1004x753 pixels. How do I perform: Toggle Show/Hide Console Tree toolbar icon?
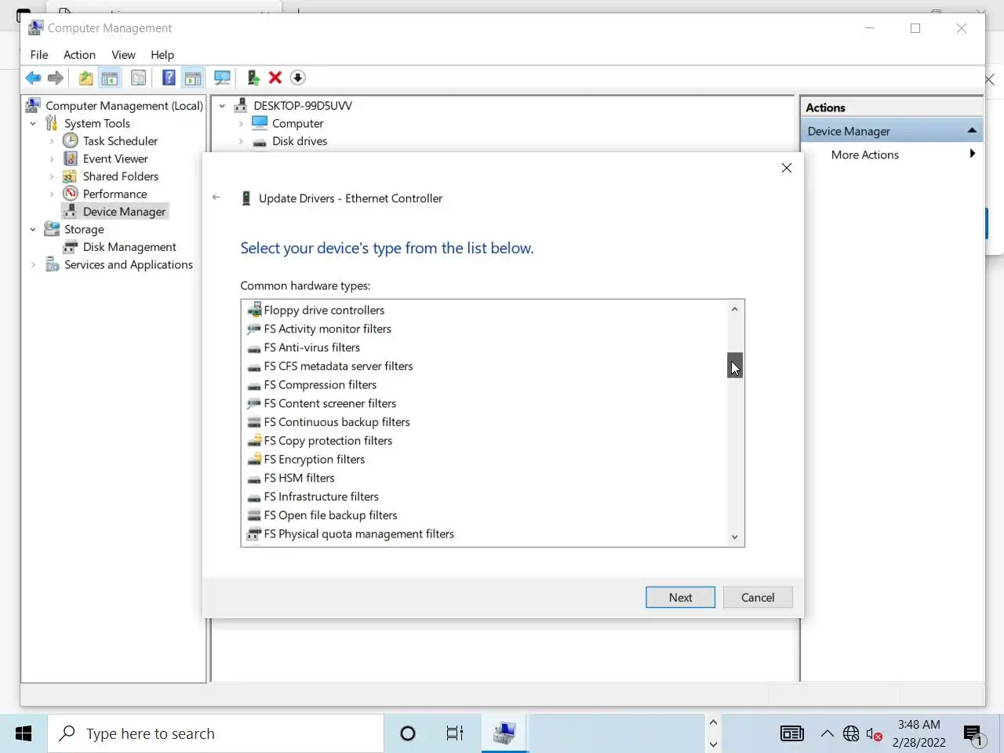110,78
